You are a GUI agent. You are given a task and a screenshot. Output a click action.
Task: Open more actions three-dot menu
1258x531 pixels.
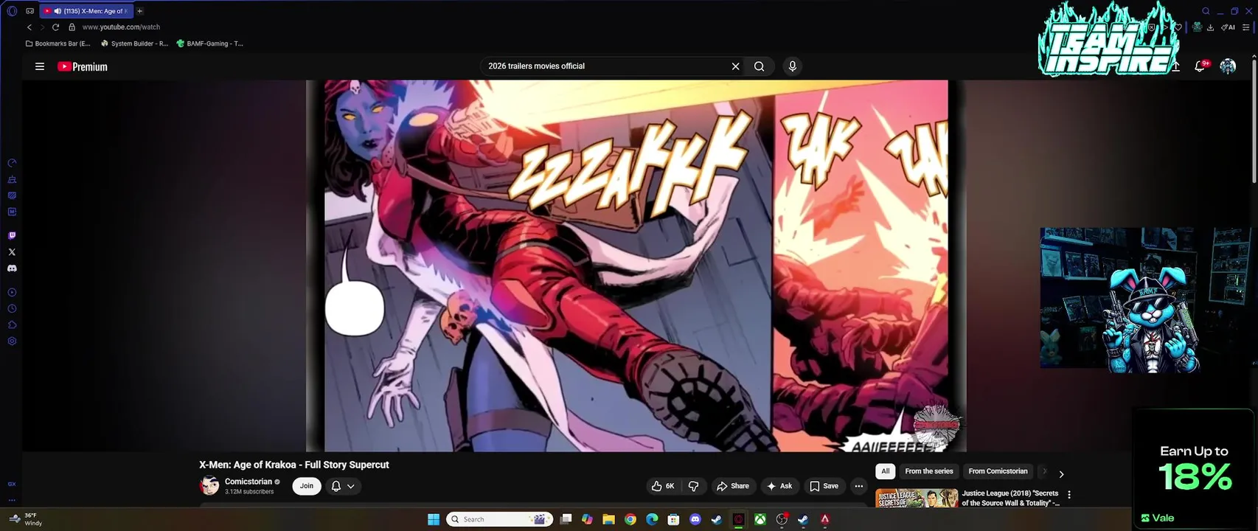pyautogui.click(x=858, y=486)
